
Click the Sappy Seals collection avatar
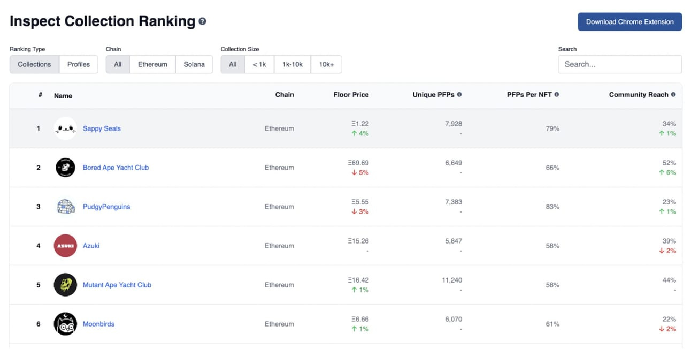pos(65,128)
